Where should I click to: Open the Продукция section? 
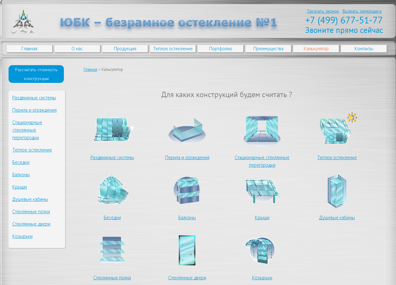(x=125, y=48)
